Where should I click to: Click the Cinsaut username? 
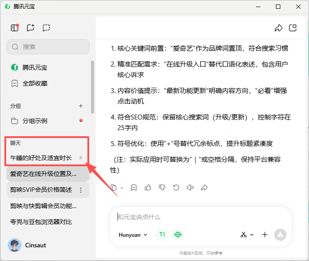pos(35,245)
